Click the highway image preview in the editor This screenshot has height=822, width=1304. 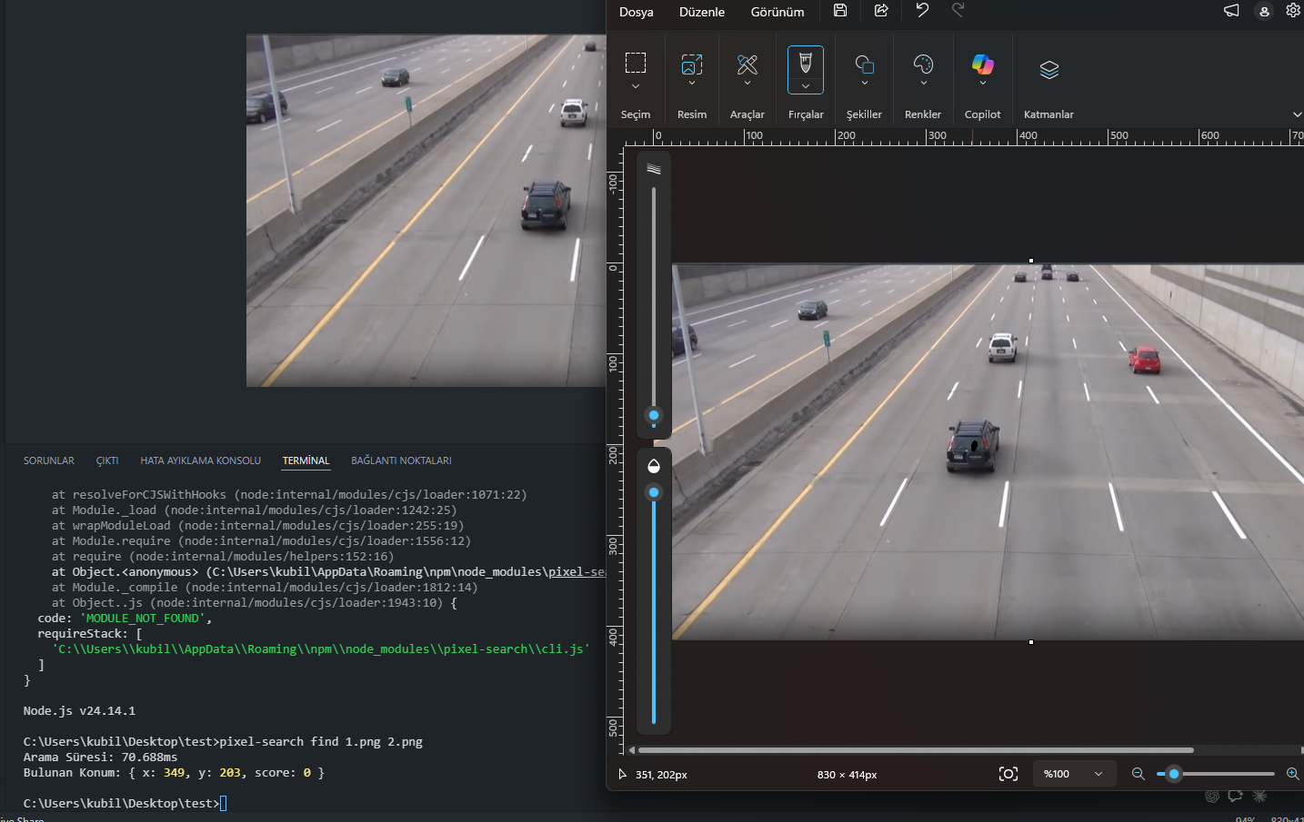[x=426, y=211]
